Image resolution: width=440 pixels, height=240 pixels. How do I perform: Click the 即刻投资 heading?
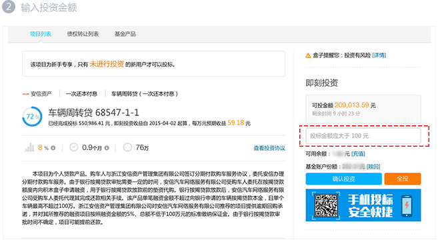pos(322,83)
